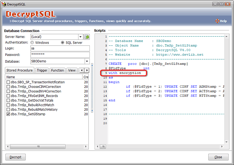
Task: Check dbo.TmSp_ChooseINV4Correction checkbox
Action: (8, 91)
